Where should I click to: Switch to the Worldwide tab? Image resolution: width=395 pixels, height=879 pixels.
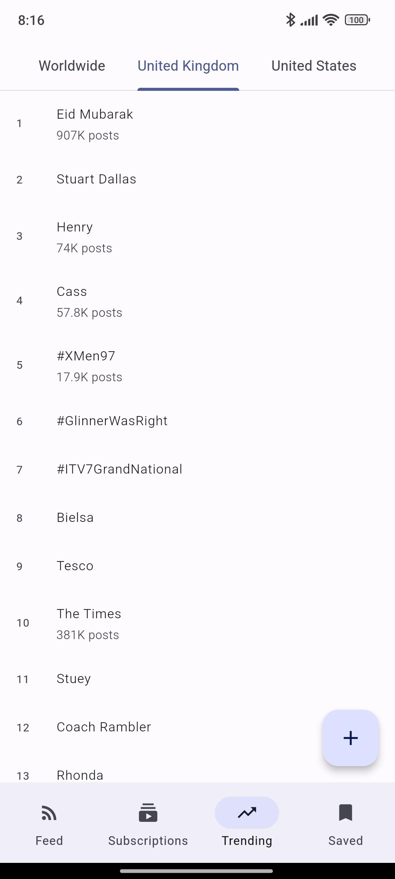(72, 66)
